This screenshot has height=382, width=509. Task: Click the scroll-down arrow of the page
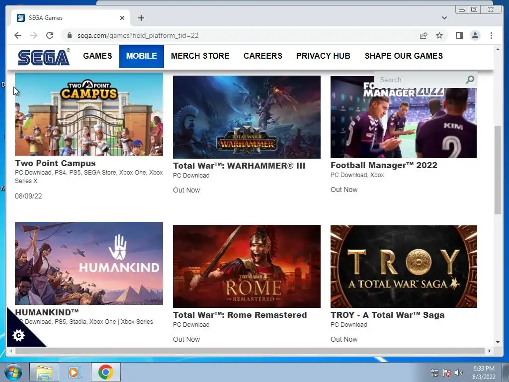(x=498, y=342)
